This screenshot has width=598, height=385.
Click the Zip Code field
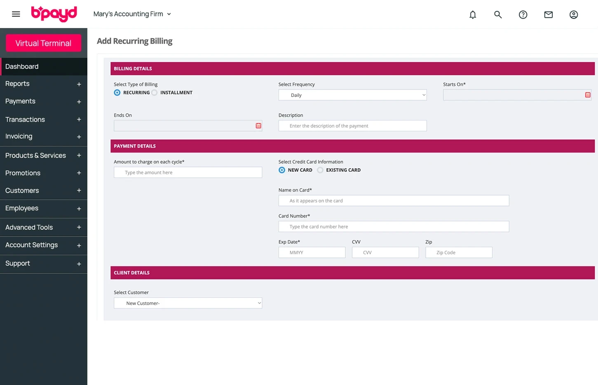(x=459, y=253)
